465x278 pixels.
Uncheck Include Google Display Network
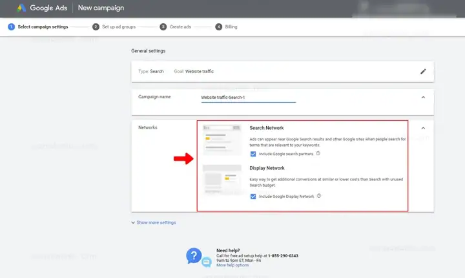click(253, 197)
